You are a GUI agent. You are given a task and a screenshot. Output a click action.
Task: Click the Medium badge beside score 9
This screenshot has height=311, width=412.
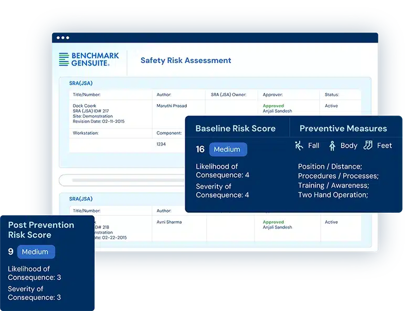click(36, 252)
